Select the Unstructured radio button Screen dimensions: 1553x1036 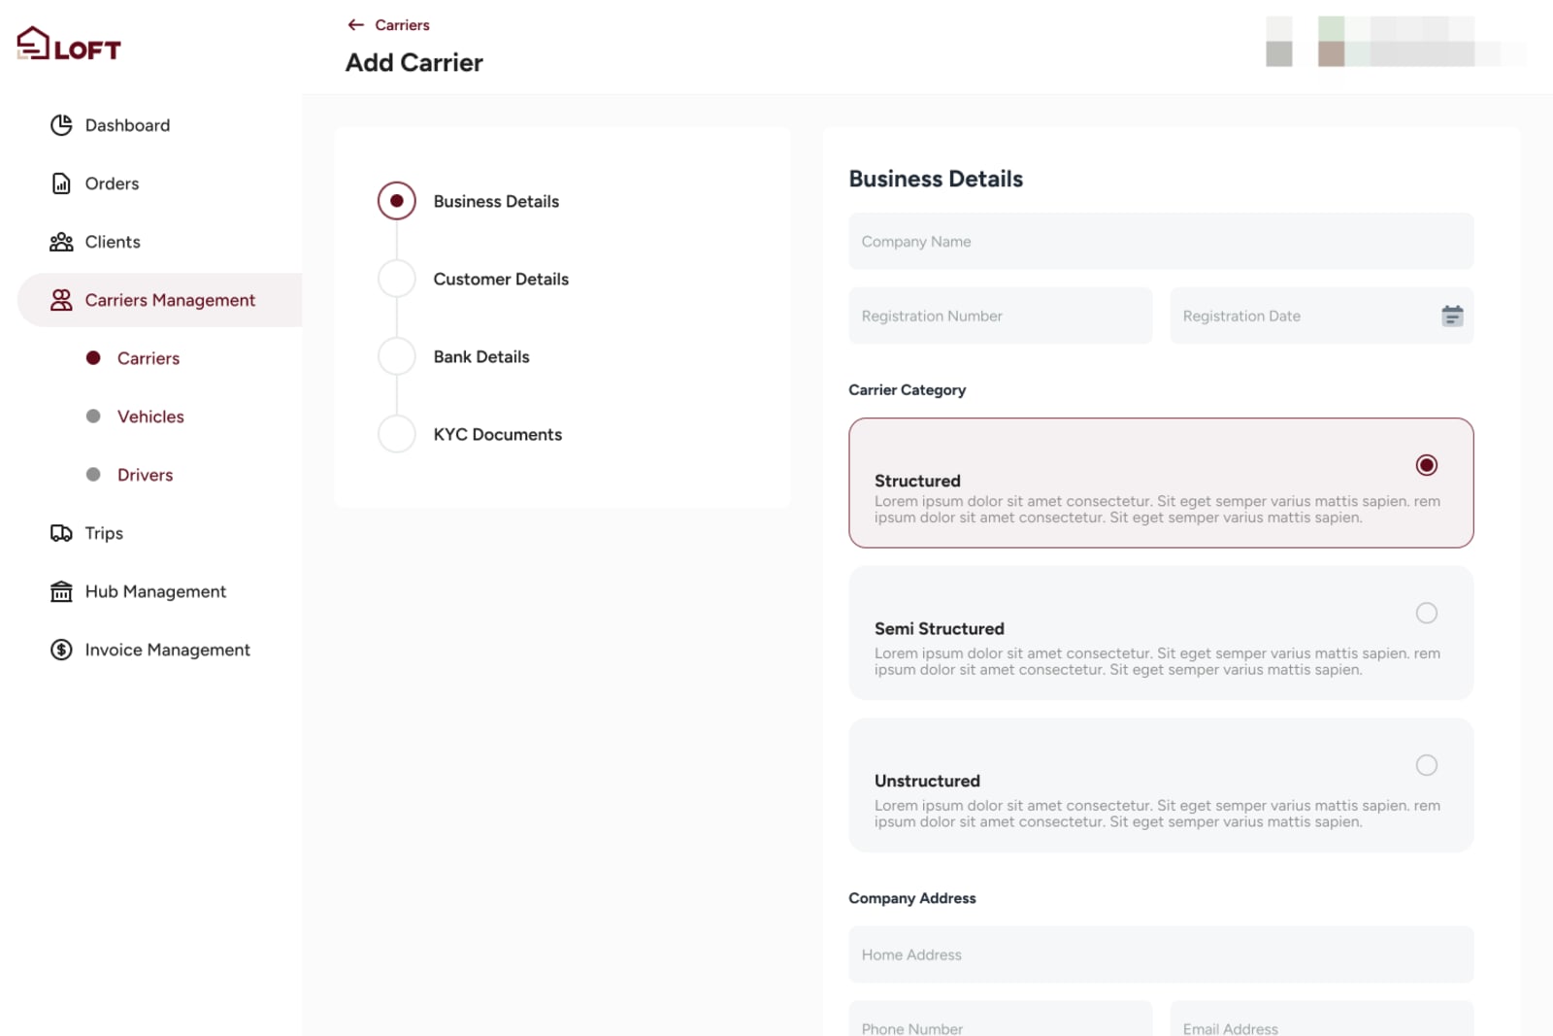coord(1426,765)
